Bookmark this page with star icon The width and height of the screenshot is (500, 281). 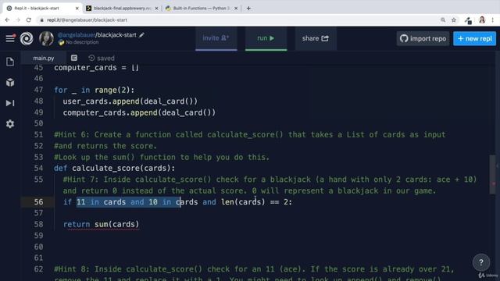tap(454, 20)
